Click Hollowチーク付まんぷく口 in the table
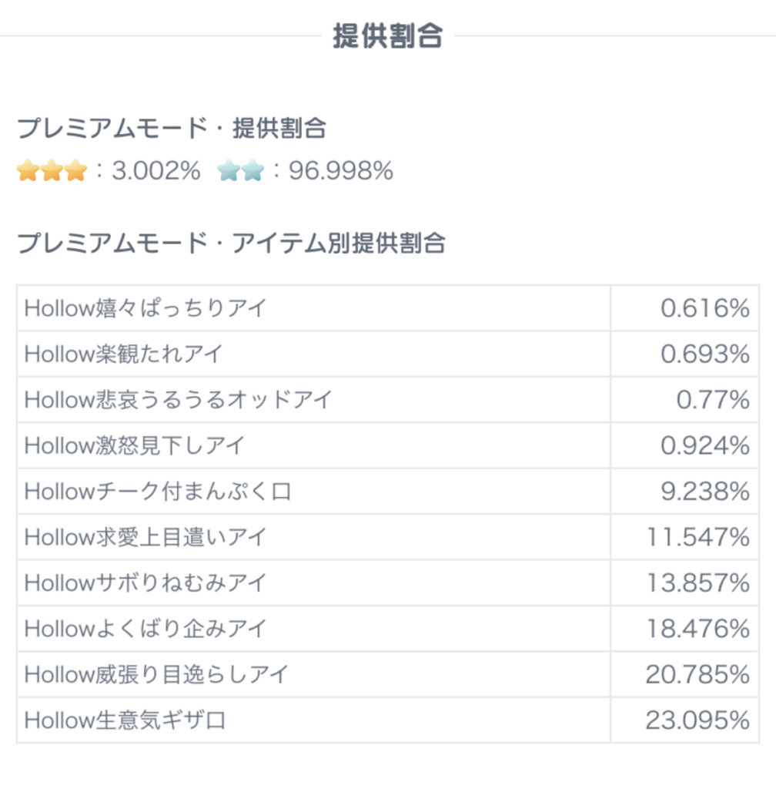776x789 pixels. [x=157, y=492]
